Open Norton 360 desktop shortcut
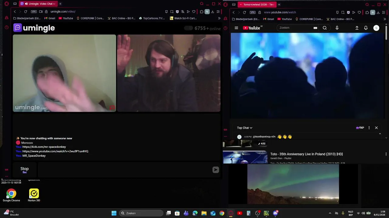 pyautogui.click(x=34, y=195)
